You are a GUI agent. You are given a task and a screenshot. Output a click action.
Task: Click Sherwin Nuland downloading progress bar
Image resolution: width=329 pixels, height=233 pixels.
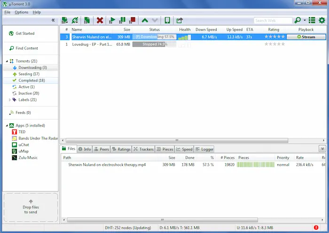coord(154,37)
